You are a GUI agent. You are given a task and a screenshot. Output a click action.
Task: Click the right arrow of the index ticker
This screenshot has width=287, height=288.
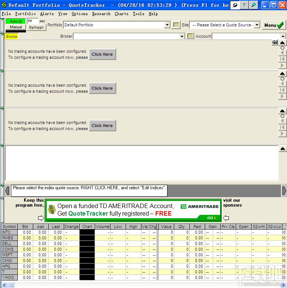[x=284, y=191]
